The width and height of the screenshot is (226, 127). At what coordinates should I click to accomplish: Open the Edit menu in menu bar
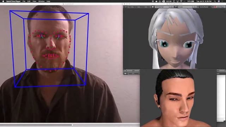[29, 1]
